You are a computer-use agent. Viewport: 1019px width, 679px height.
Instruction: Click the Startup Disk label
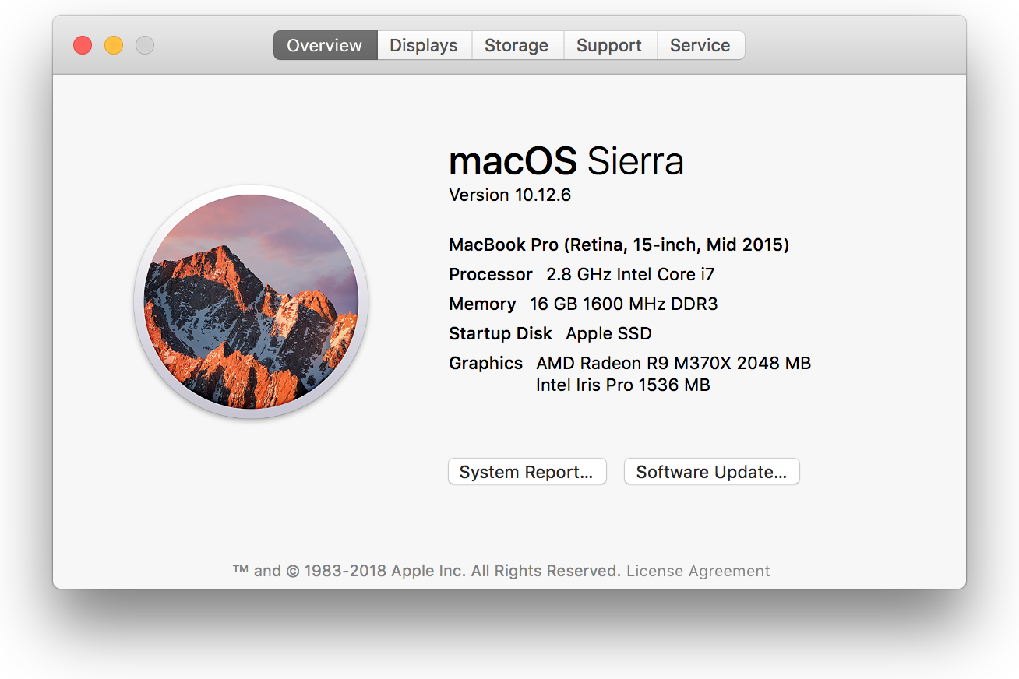(500, 333)
